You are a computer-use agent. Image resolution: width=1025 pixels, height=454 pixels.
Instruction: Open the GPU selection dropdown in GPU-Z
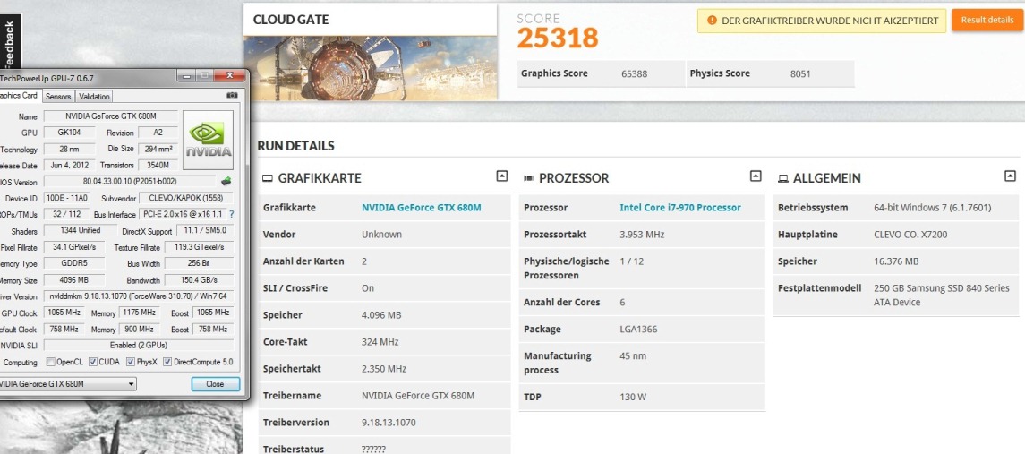(x=68, y=384)
